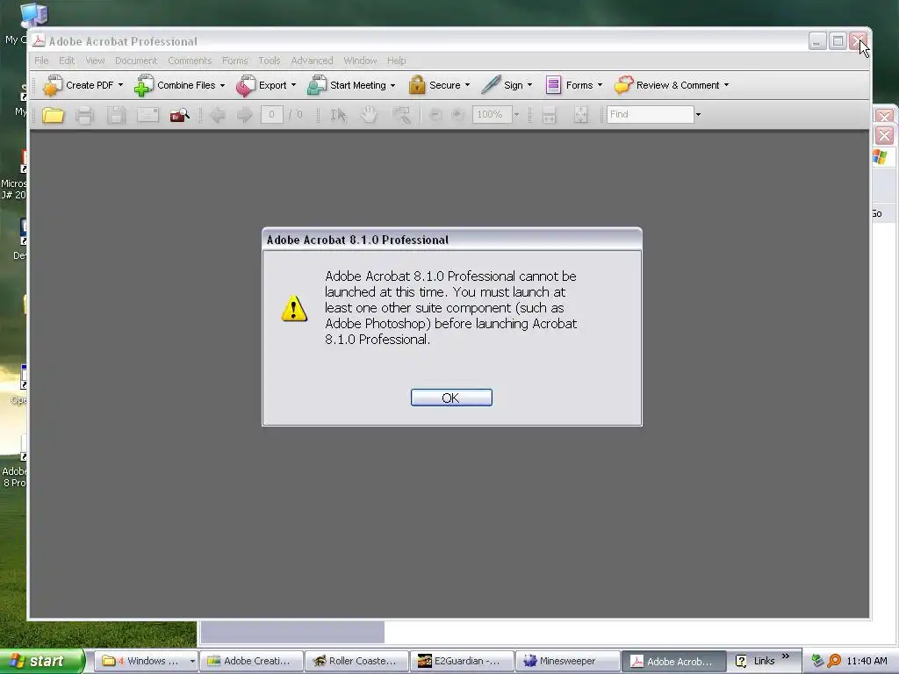Open the Document menu

pyautogui.click(x=136, y=61)
